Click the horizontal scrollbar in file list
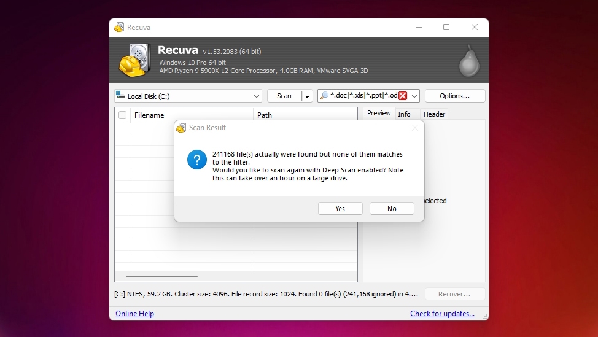Image resolution: width=598 pixels, height=337 pixels. click(x=161, y=276)
